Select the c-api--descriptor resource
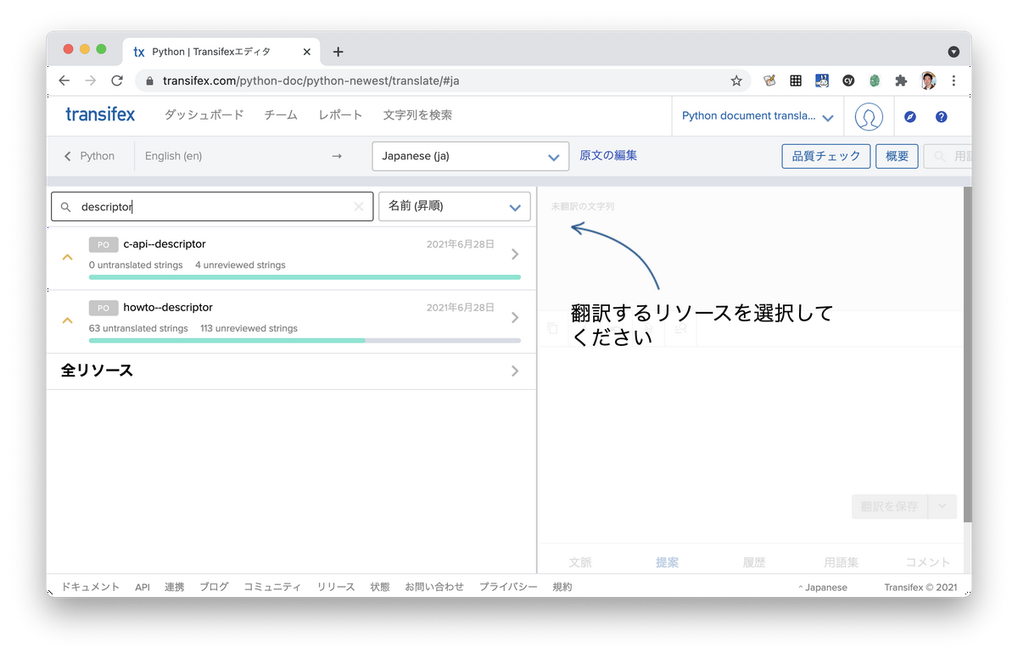1018x658 pixels. [292, 259]
